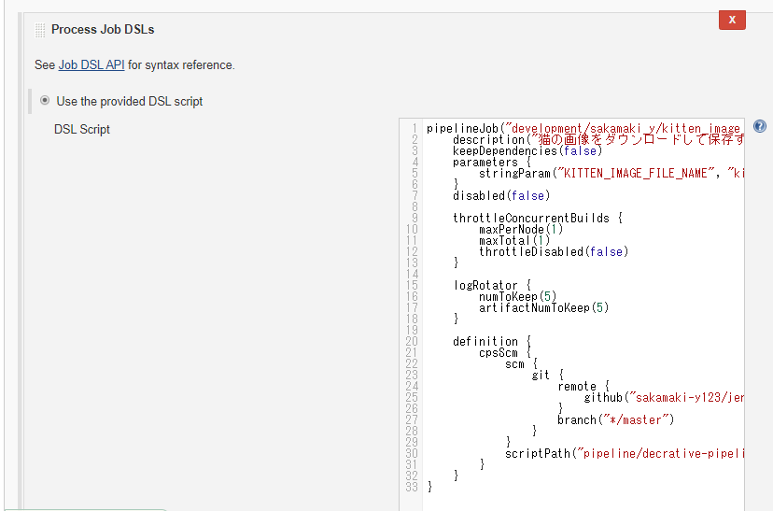Screen dimensions: 773x511
Task: Open the DSL Script help icon
Action: [x=759, y=127]
